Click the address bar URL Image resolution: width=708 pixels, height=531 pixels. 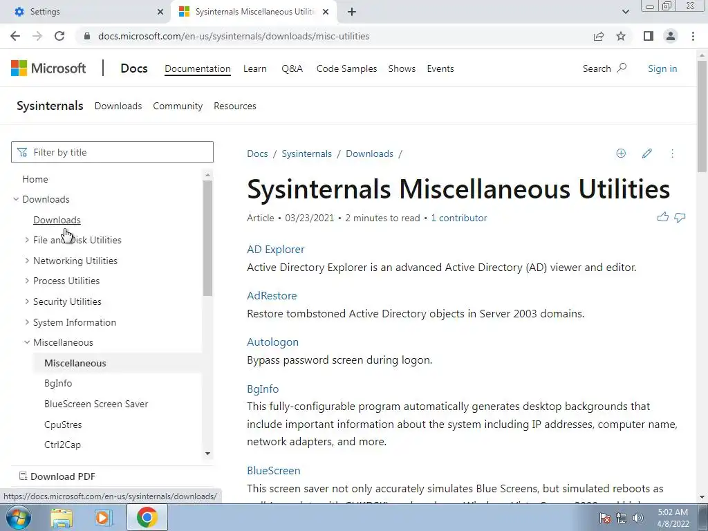234,36
